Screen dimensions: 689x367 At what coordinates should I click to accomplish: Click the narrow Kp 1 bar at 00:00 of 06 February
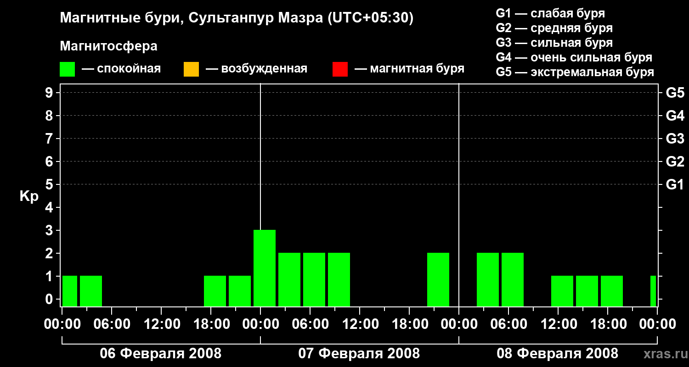coord(70,291)
